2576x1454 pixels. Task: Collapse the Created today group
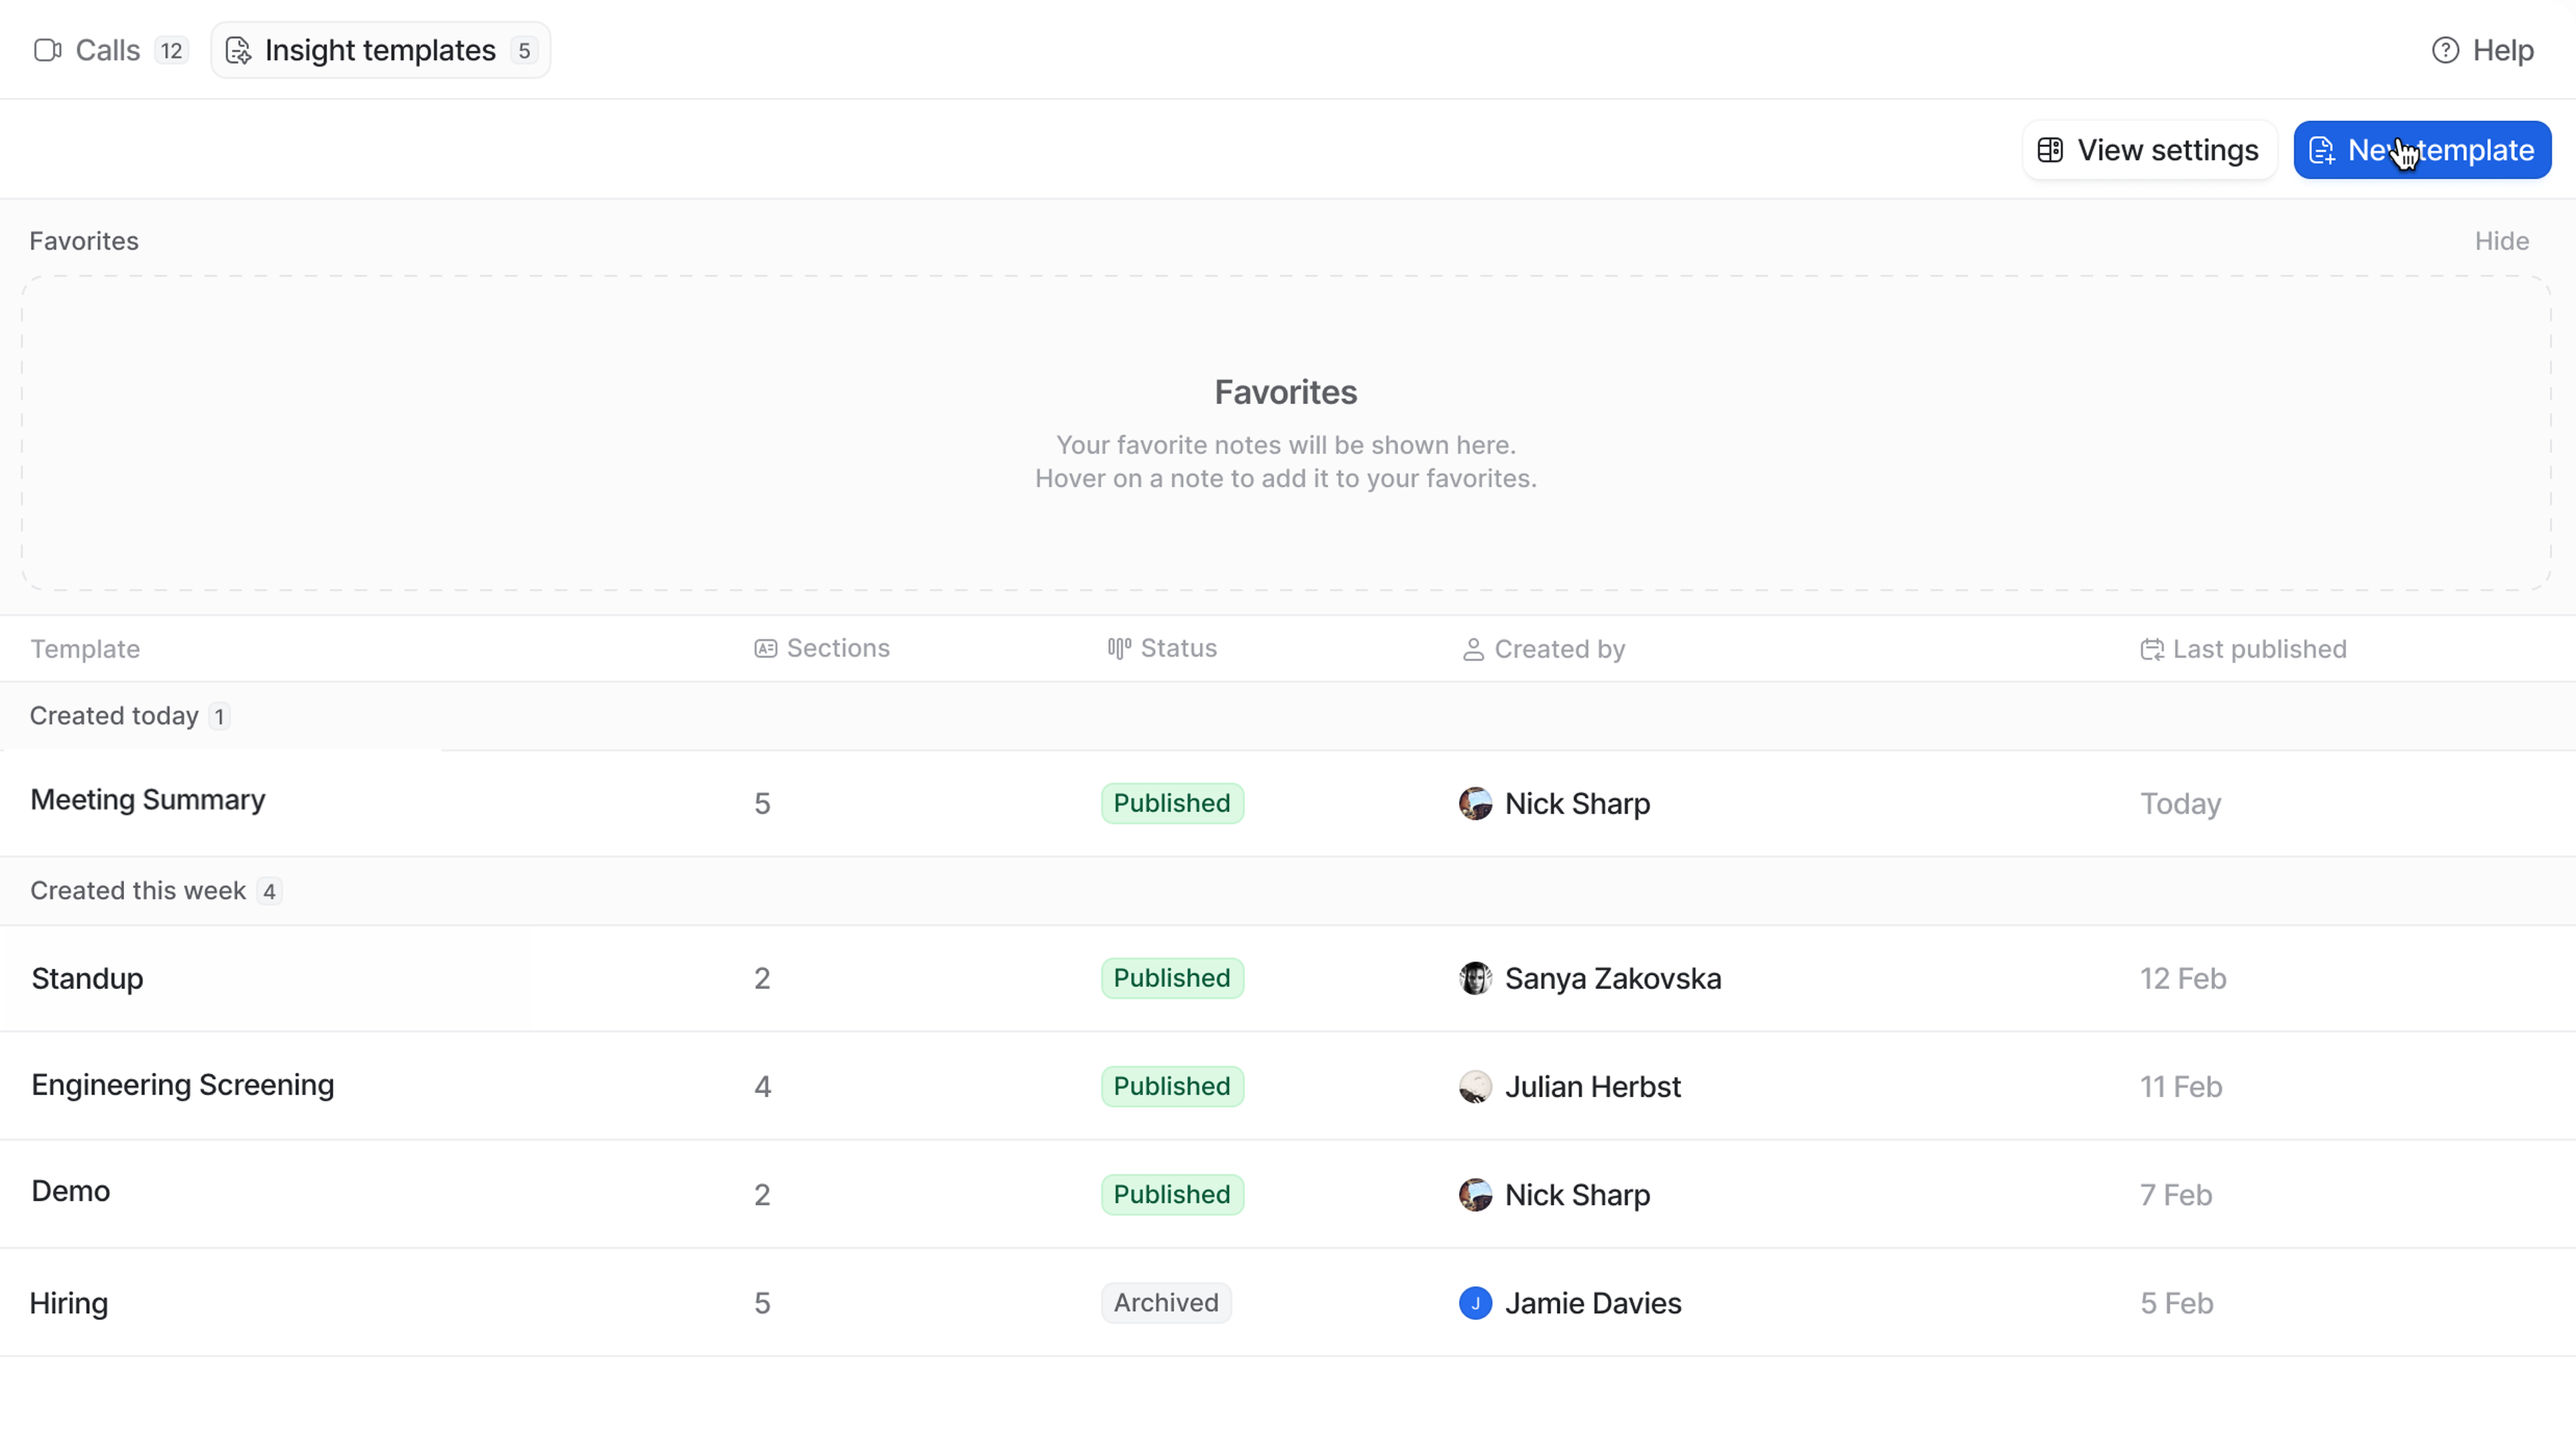click(114, 716)
